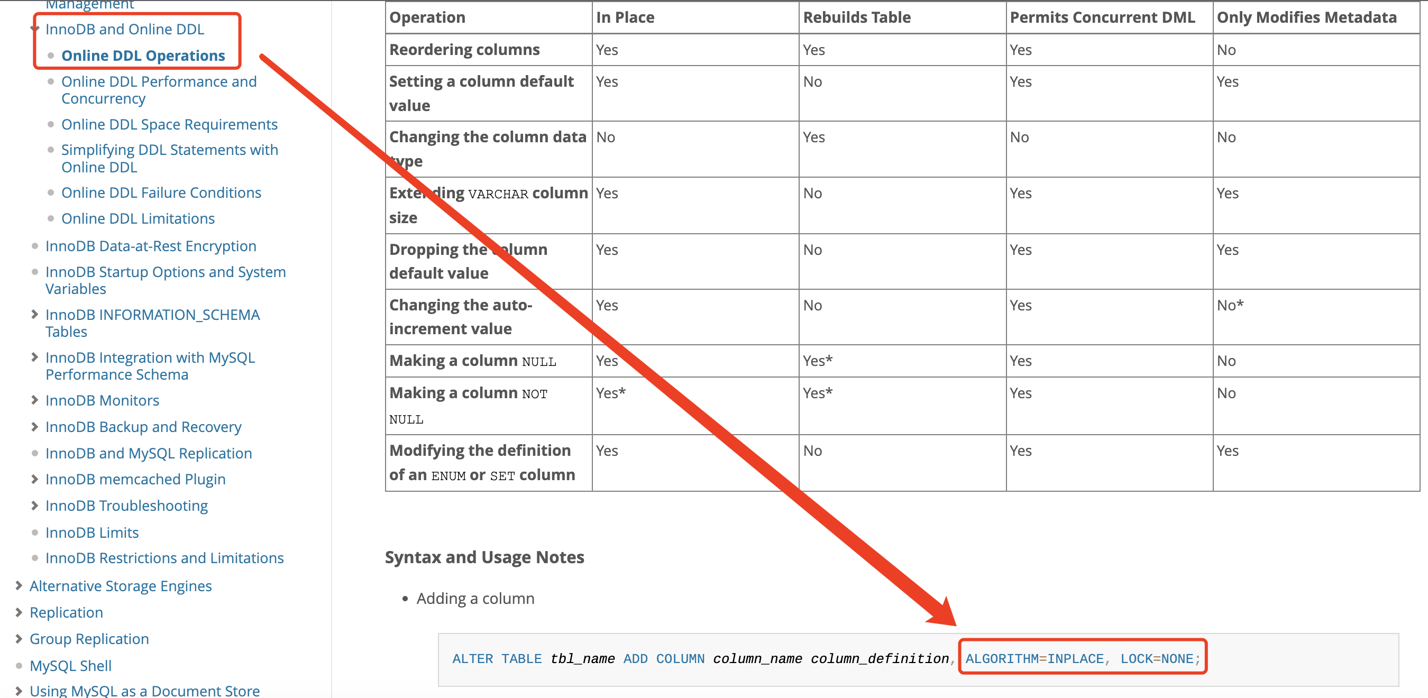Go to Online DDL Space Requirements

click(169, 124)
